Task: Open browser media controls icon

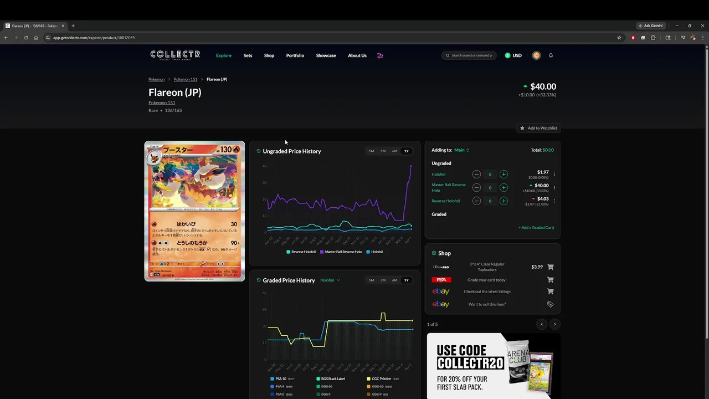Action: pyautogui.click(x=683, y=38)
